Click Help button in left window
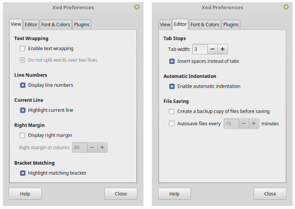Screen dimensions: 295x209 [x=25, y=194]
